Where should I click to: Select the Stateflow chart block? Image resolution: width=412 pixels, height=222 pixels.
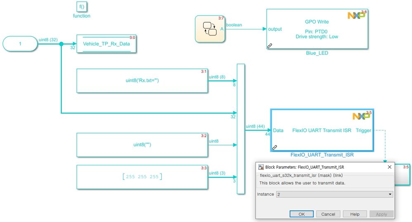(210, 29)
